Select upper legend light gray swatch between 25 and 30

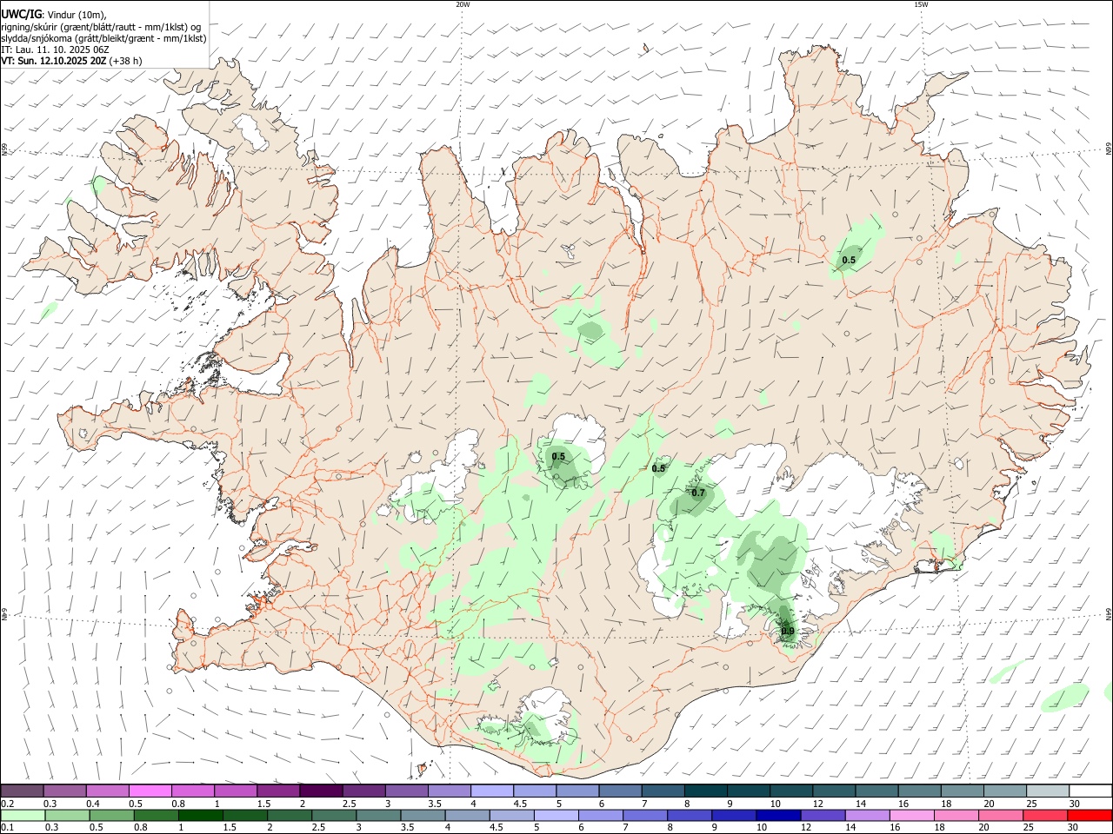point(1049,791)
